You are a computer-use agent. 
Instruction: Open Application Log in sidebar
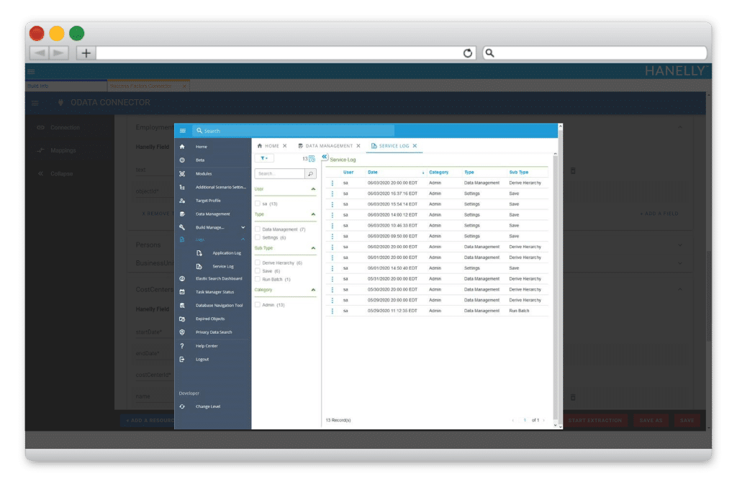coord(227,253)
